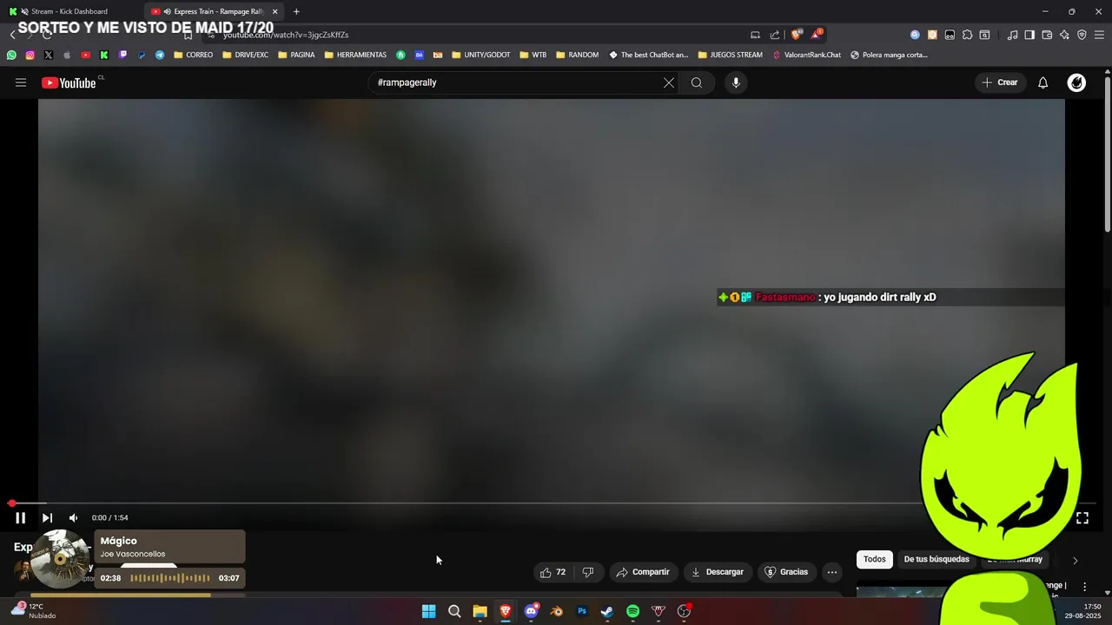The width and height of the screenshot is (1112, 625).
Task: Switch to the Stream - Kick Dashboard tab
Action: point(69,11)
